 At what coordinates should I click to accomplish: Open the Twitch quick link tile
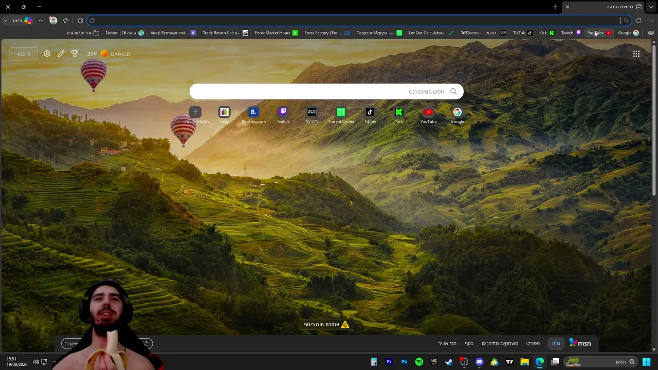[x=283, y=116]
